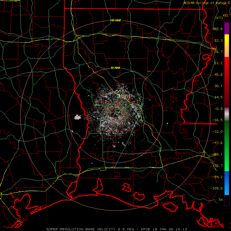Viewport: 231px width, 231px height.
Task: Select the -78.7 velocity scale value
Action: click(217, 166)
